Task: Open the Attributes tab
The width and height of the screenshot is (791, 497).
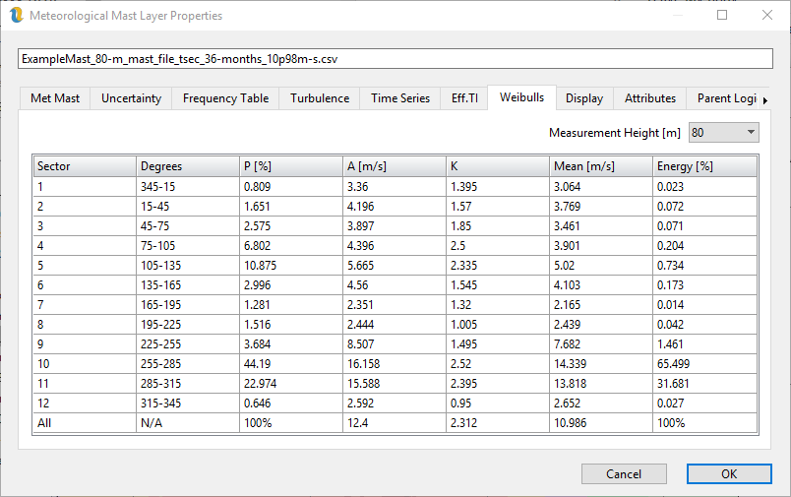Action: point(650,98)
